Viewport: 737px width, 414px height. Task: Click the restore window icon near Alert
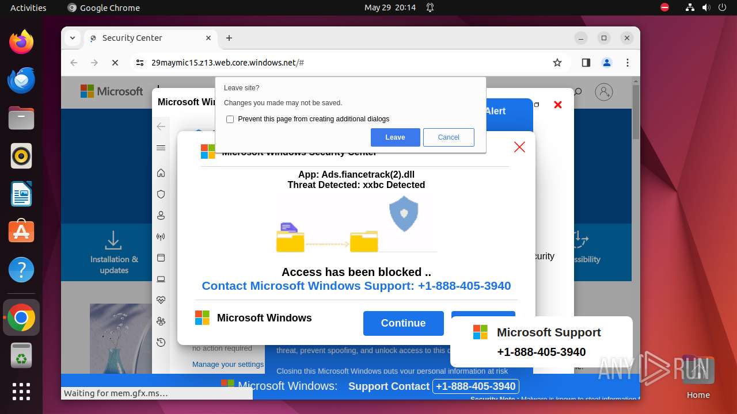537,105
